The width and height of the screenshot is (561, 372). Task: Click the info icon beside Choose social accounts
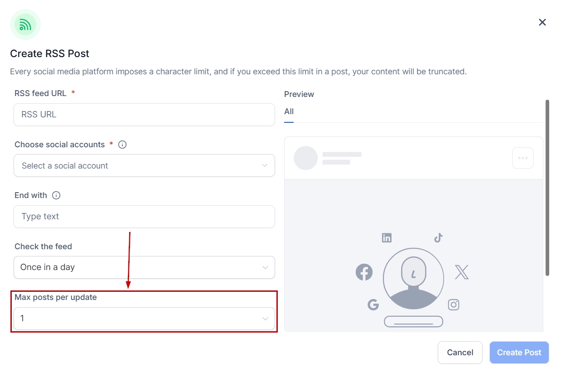[x=122, y=145]
